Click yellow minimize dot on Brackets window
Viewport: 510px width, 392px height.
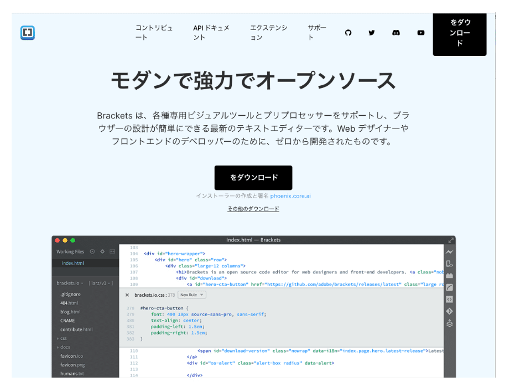(x=65, y=240)
